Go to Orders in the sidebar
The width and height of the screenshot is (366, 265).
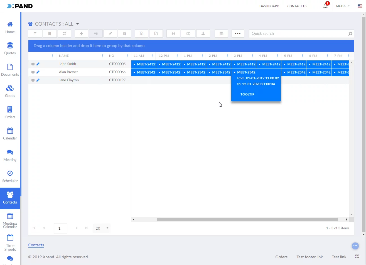(10, 113)
